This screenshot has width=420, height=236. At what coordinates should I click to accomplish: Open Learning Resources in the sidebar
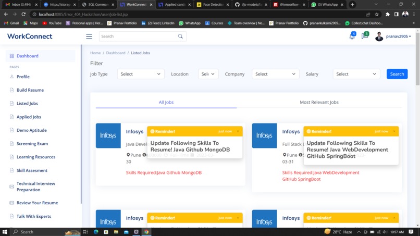[36, 157]
